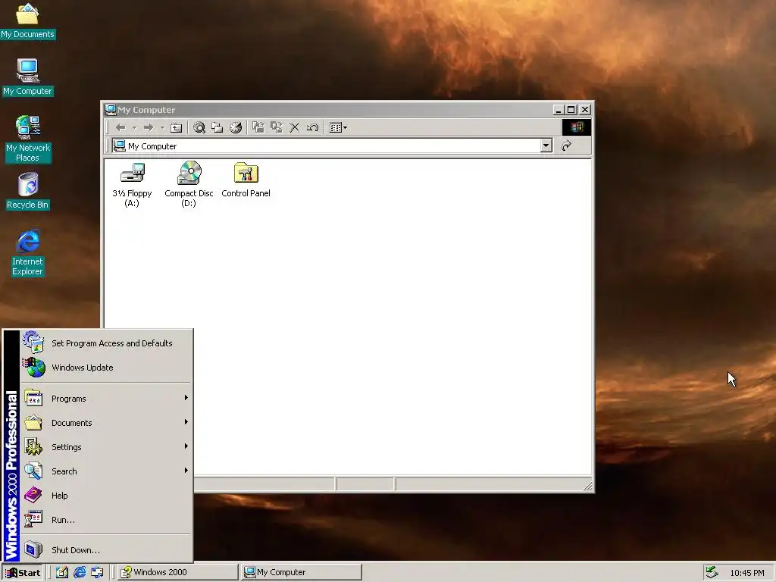Select My Network Places desktop icon
Screen dimensions: 776x582
click(x=28, y=139)
